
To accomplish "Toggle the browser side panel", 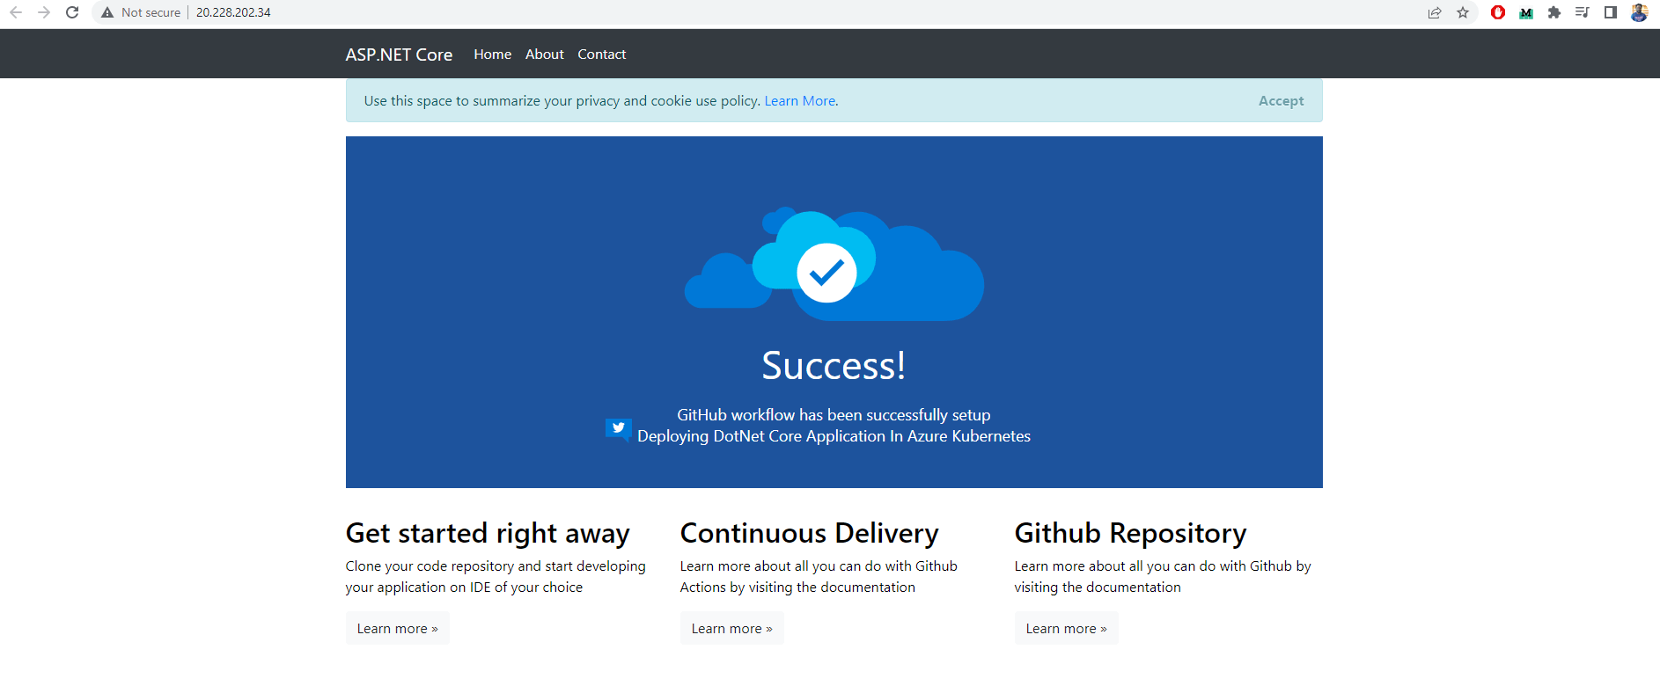I will pos(1611,12).
